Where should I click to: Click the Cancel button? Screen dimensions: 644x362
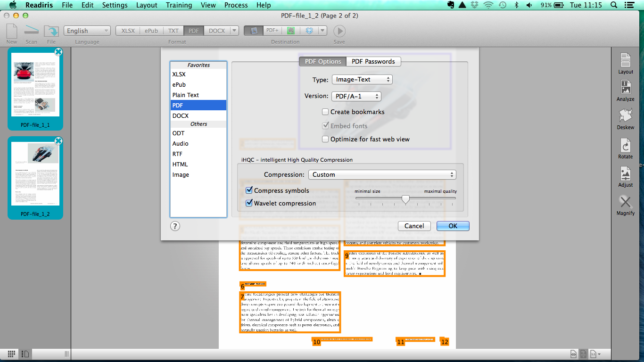[414, 226]
